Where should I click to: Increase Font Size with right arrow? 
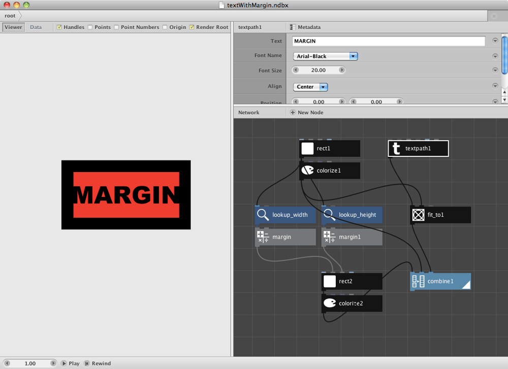tap(341, 70)
